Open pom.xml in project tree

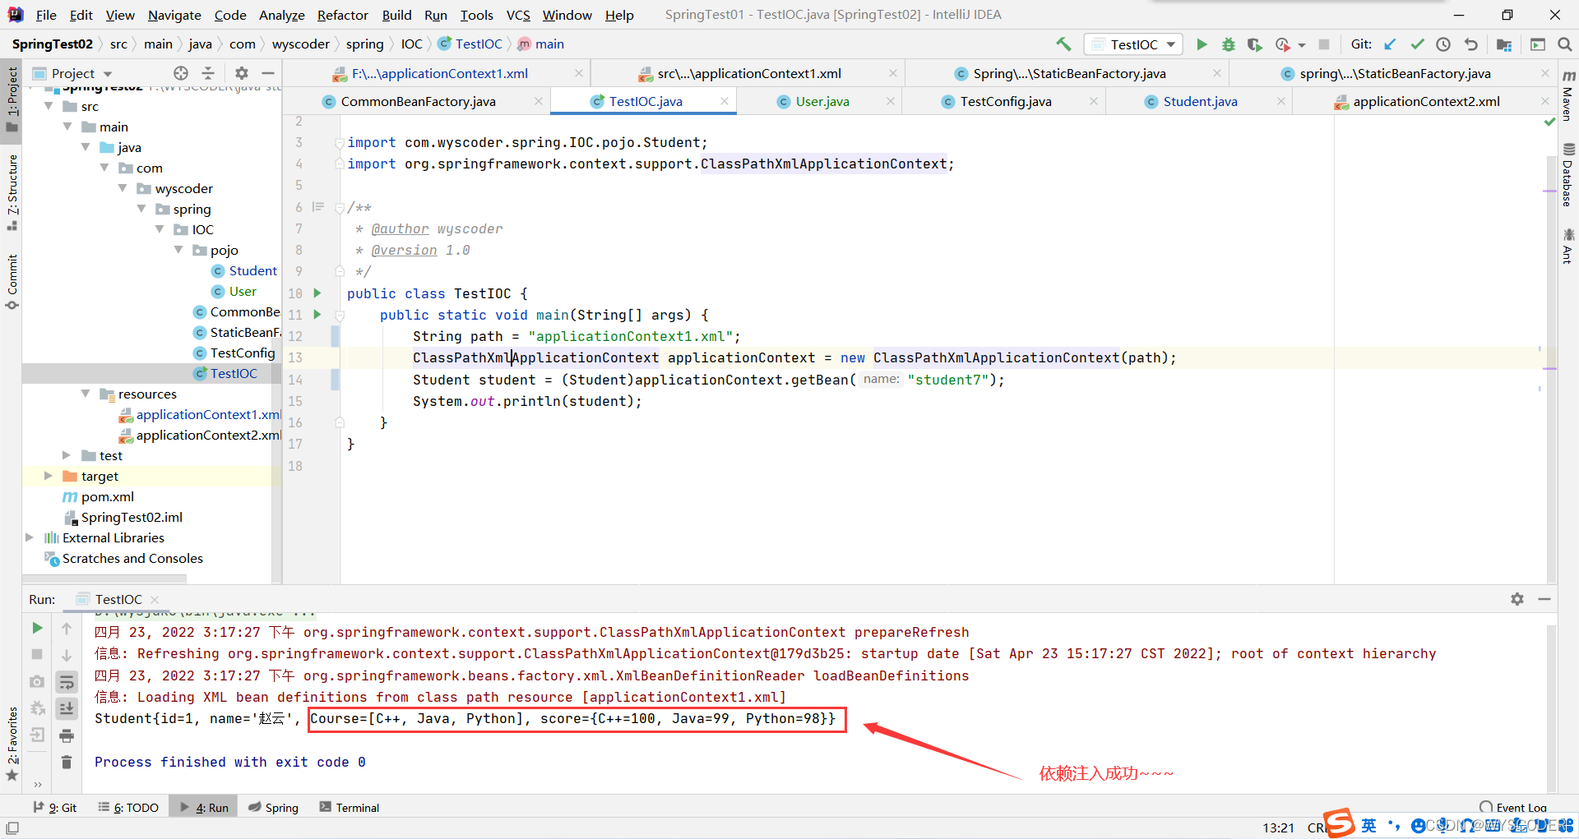coord(107,496)
